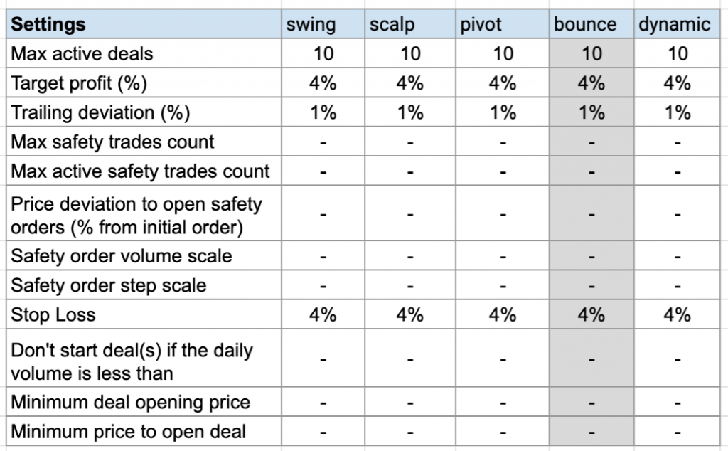This screenshot has height=451, width=728.
Task: Click the Minimum deal opening price label
Action: 131,402
